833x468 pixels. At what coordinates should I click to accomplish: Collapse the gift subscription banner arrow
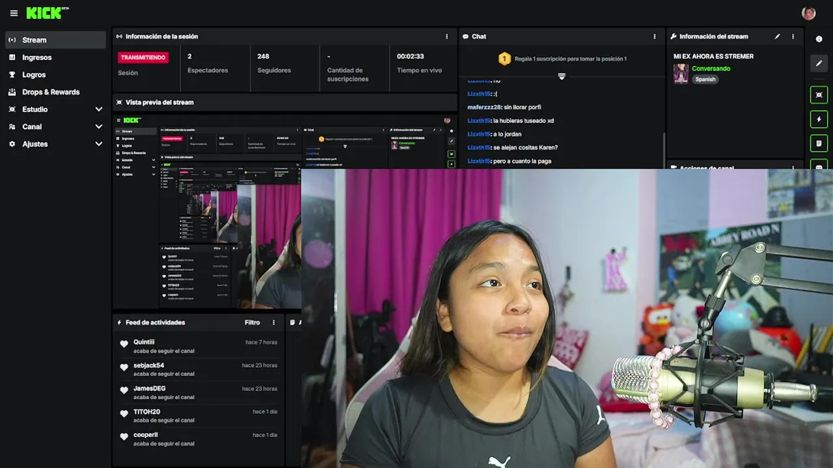click(562, 77)
